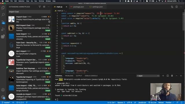The width and height of the screenshot is (185, 104).
Task: Close the terminal panel
Action: coord(181,76)
